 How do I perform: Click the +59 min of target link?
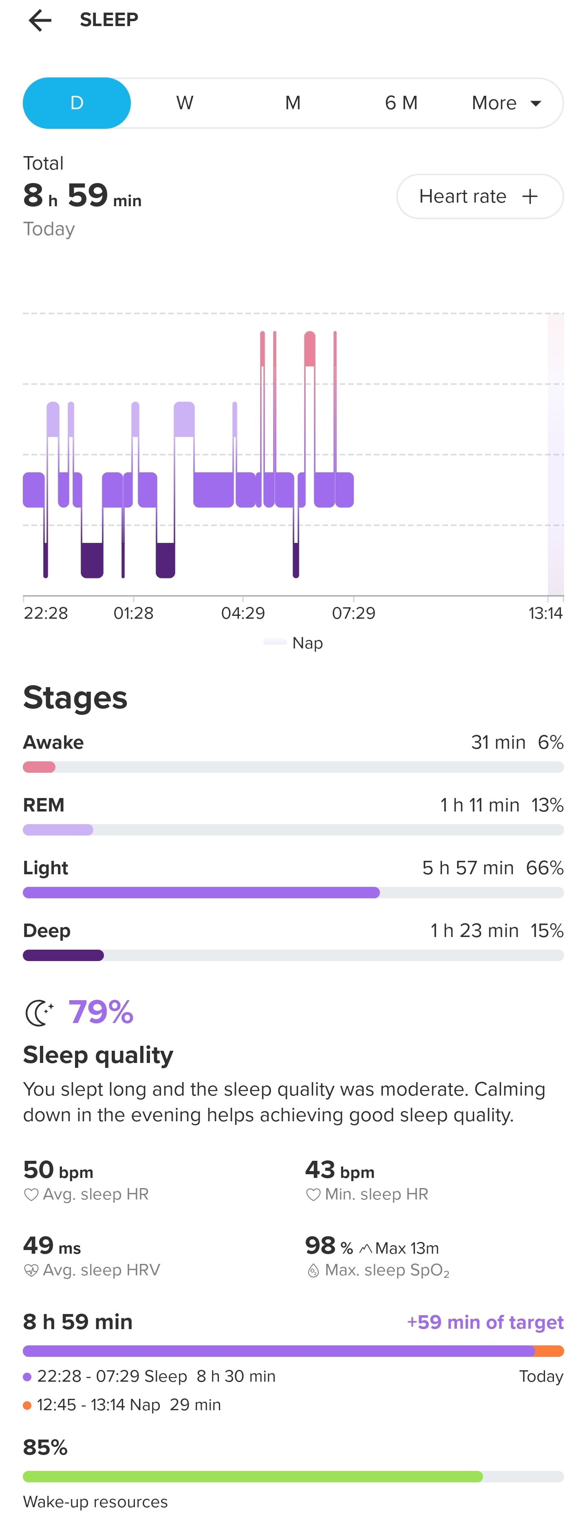[x=485, y=1322]
